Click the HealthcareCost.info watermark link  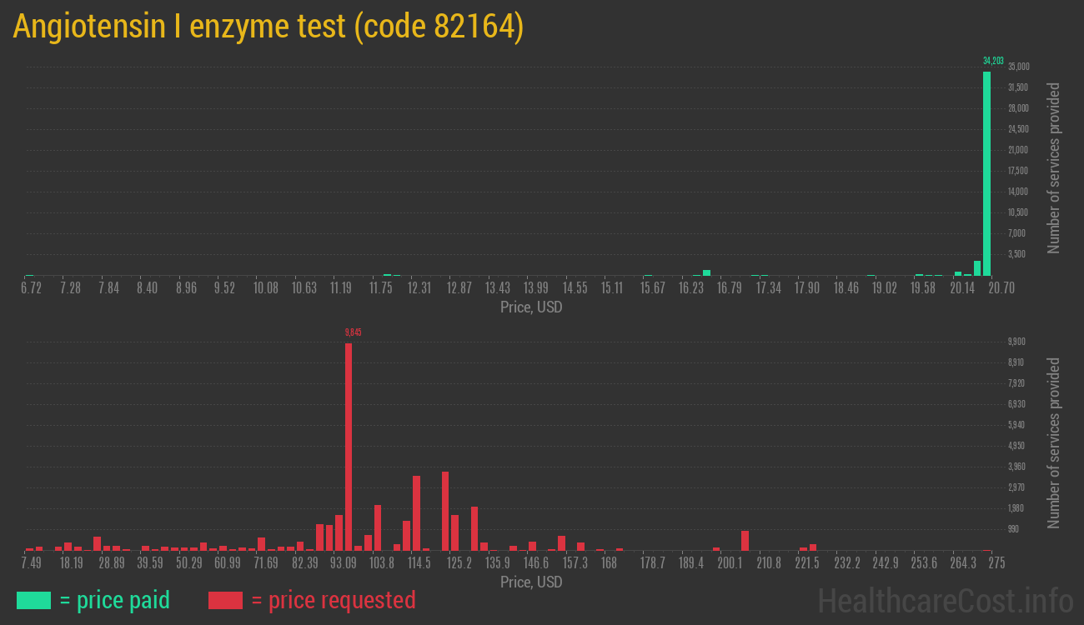point(941,598)
